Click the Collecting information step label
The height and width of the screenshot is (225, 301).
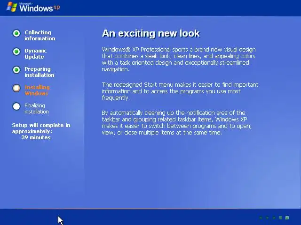tap(40, 36)
